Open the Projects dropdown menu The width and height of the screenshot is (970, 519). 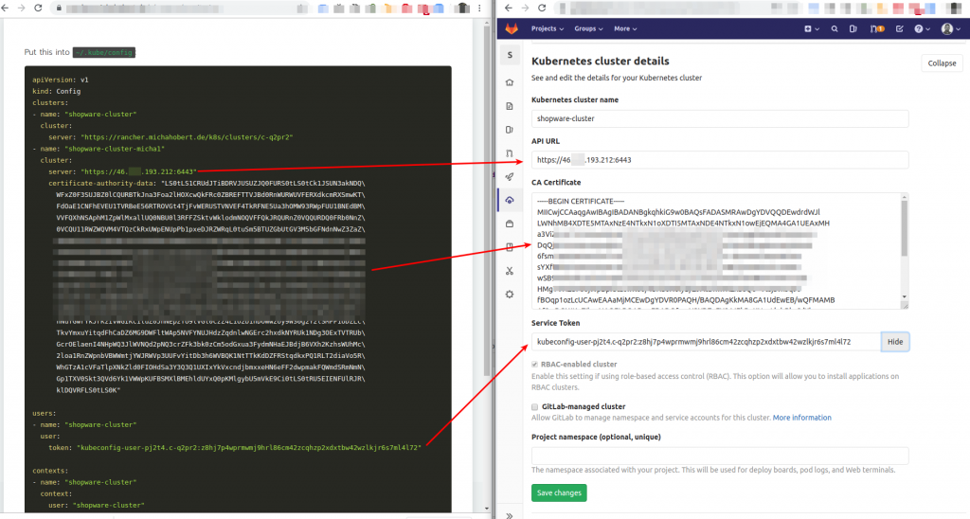(548, 29)
